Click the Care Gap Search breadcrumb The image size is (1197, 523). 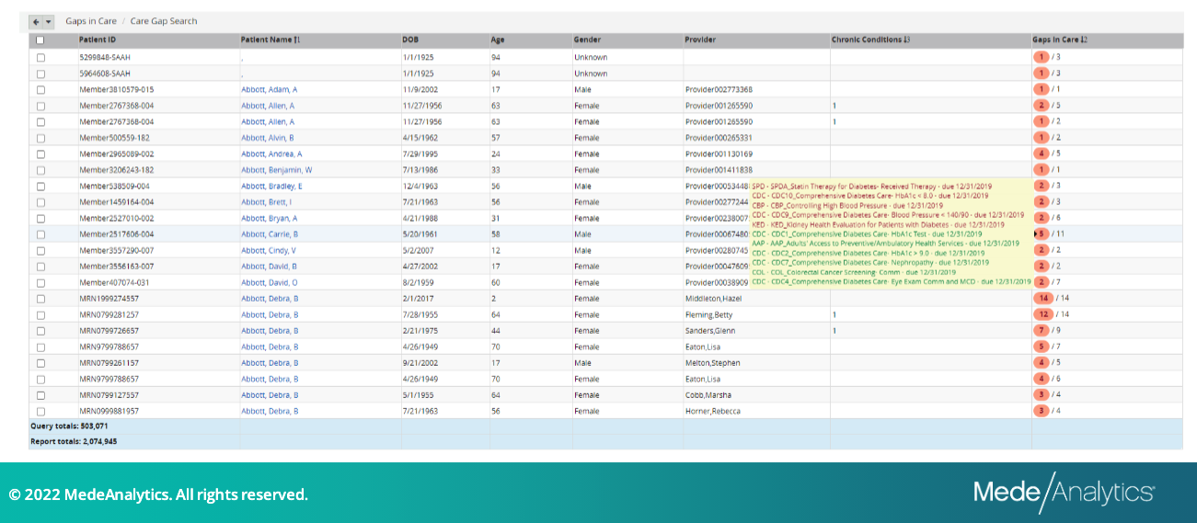pos(164,21)
